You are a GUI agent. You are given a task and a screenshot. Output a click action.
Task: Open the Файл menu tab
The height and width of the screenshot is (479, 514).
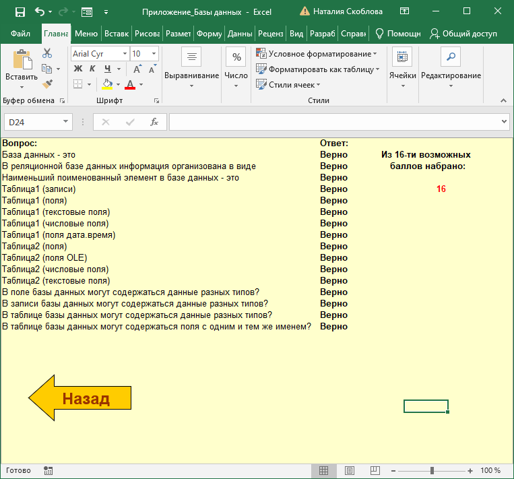pyautogui.click(x=20, y=34)
